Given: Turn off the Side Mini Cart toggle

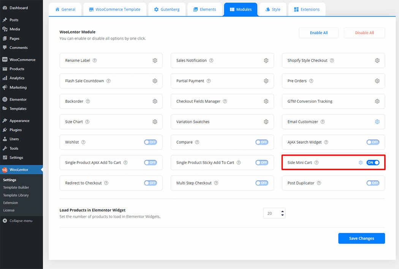Looking at the screenshot, I should [373, 162].
